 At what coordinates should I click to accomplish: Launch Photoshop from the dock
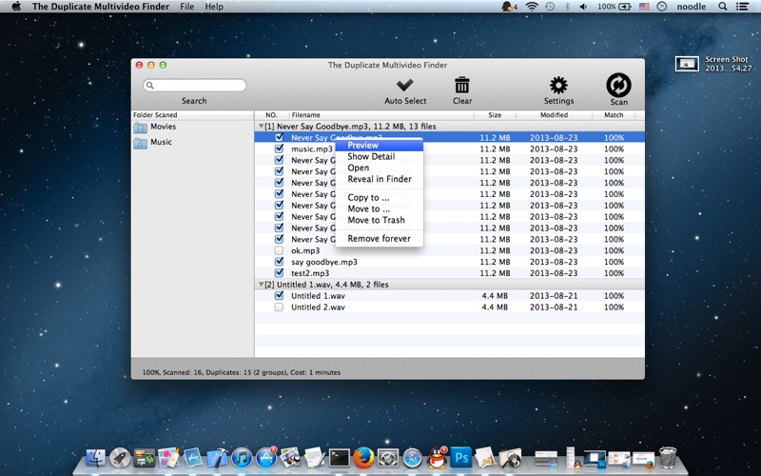coord(461,458)
